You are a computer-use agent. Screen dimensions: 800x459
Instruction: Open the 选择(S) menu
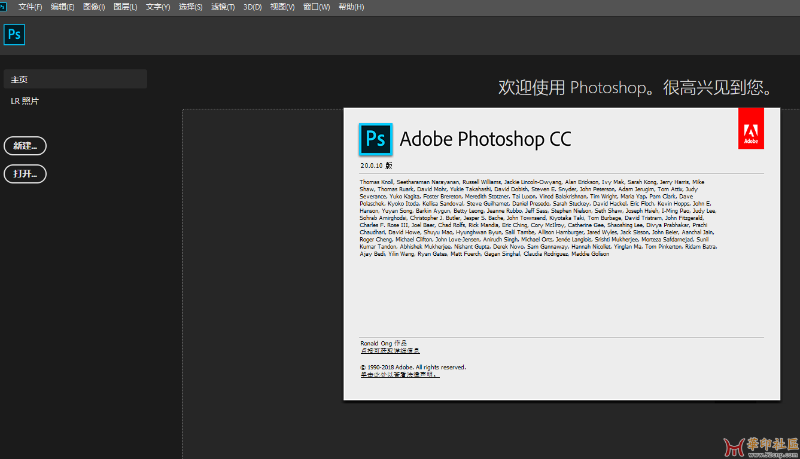coord(190,7)
